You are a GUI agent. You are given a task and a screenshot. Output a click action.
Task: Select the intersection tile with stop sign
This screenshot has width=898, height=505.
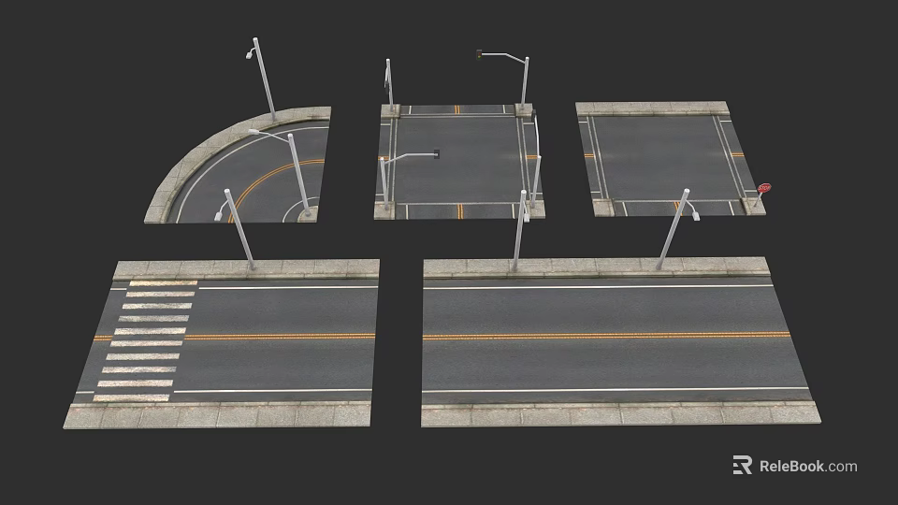670,159
